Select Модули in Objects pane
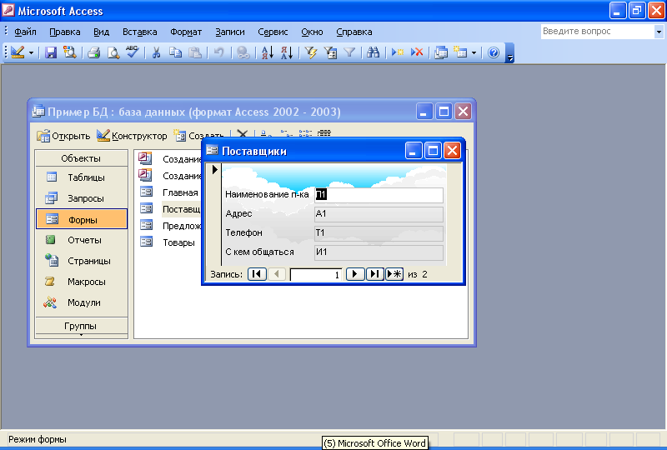667x450 pixels. 81,302
